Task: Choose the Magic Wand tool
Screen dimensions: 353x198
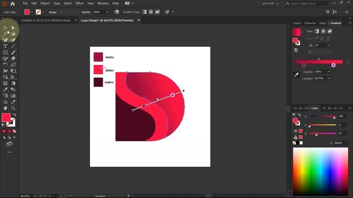Action: [x=6, y=34]
